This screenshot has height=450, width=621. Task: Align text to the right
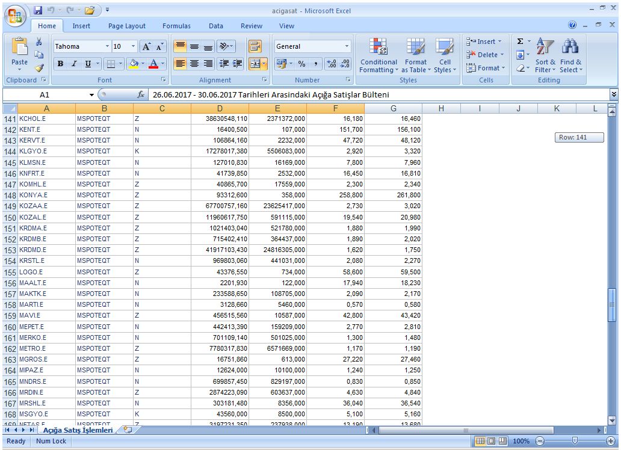[x=208, y=63]
